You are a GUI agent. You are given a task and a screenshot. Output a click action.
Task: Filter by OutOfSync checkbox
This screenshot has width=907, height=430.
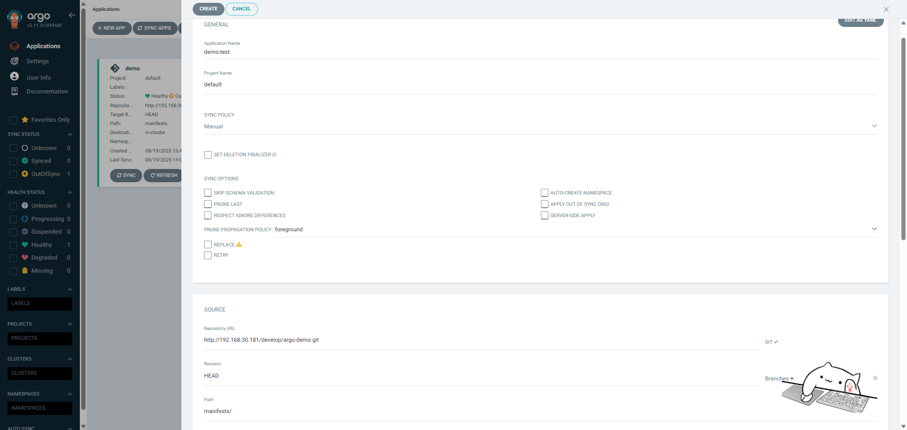click(13, 174)
